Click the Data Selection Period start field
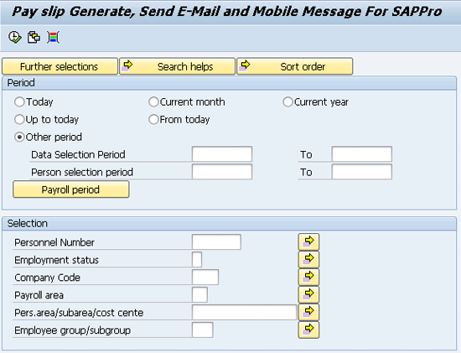The image size is (461, 353). point(222,154)
